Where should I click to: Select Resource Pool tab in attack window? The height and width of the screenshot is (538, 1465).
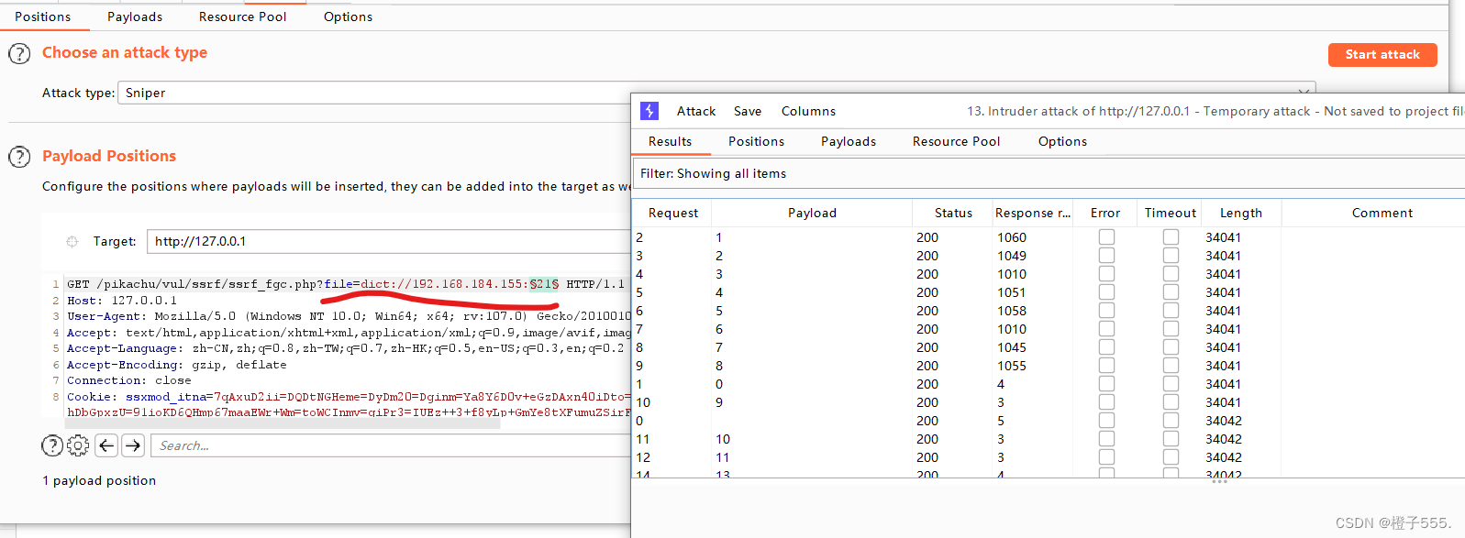point(956,141)
